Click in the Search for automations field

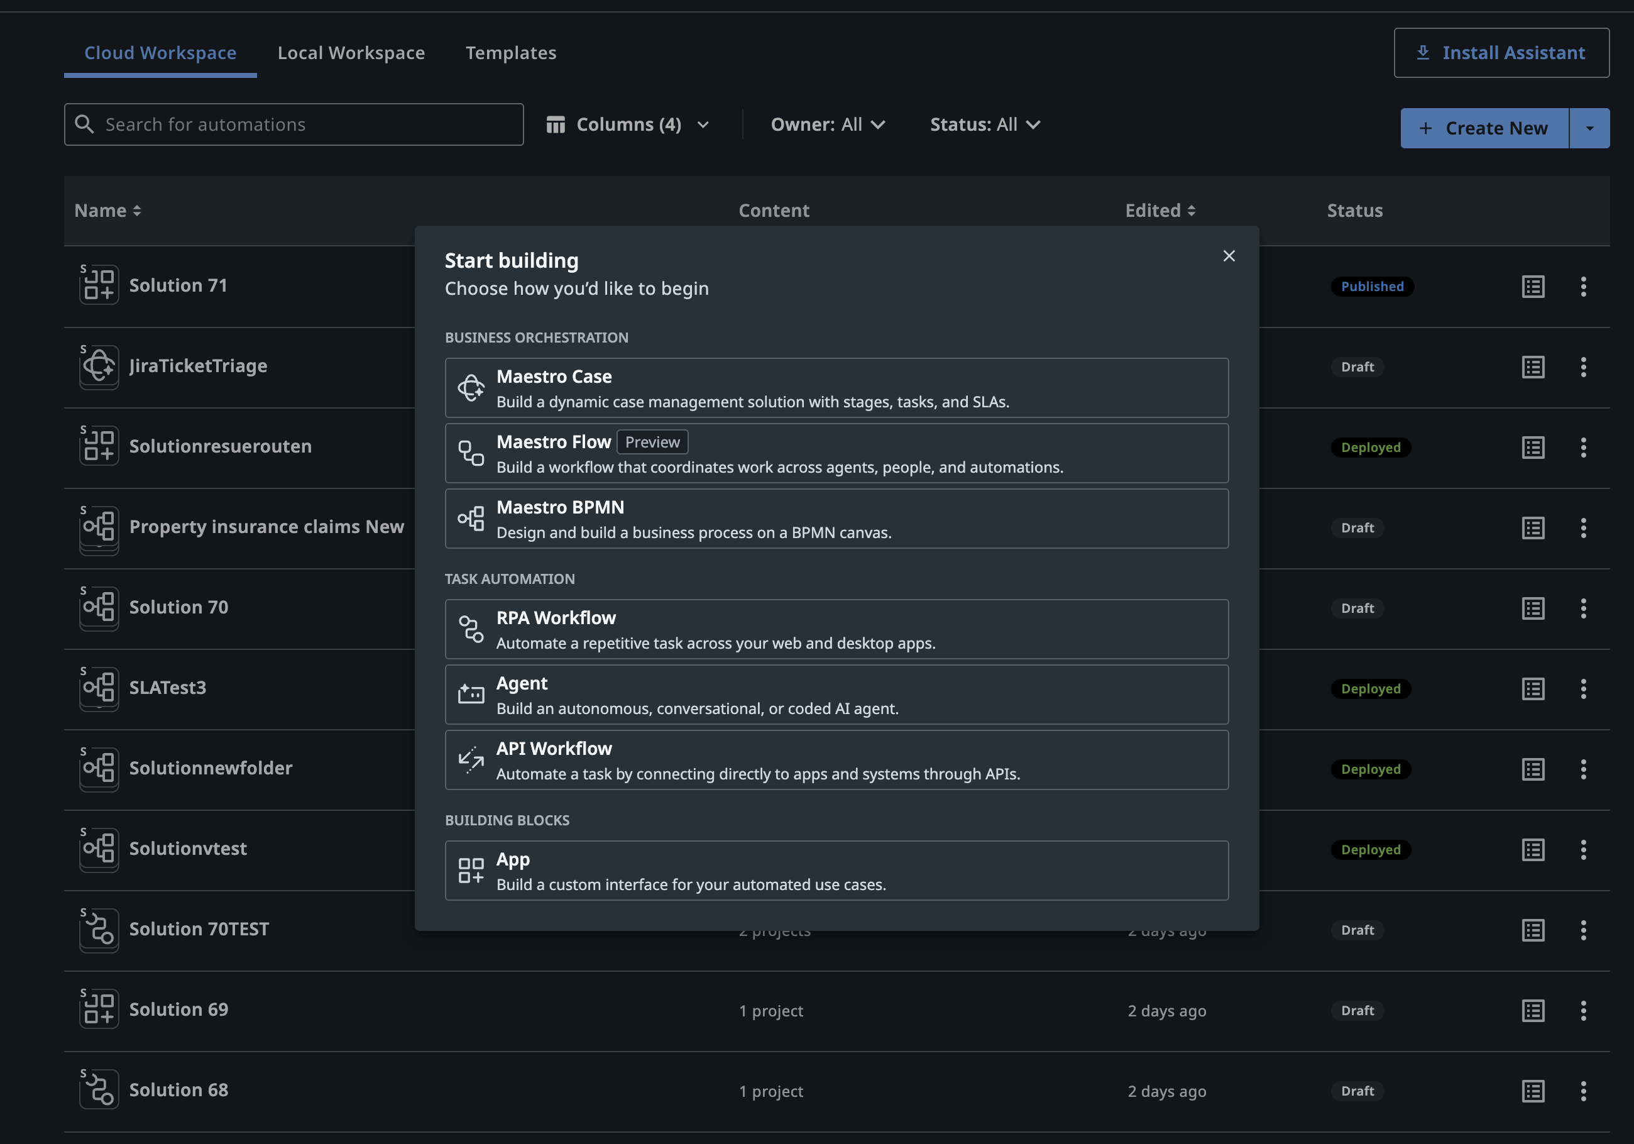pos(294,124)
